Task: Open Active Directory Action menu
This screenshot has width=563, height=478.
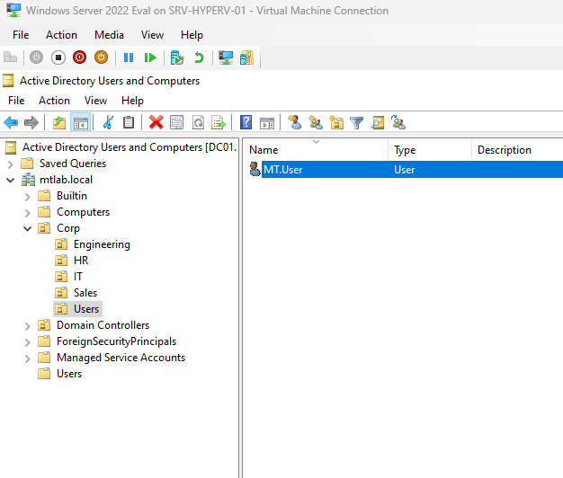Action: 54,101
